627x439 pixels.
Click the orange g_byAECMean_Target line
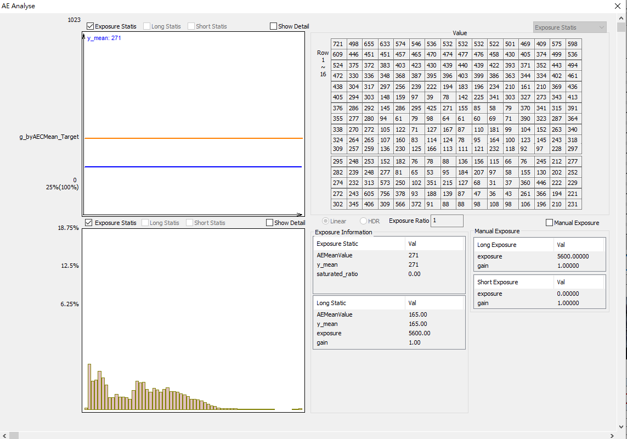(x=192, y=138)
